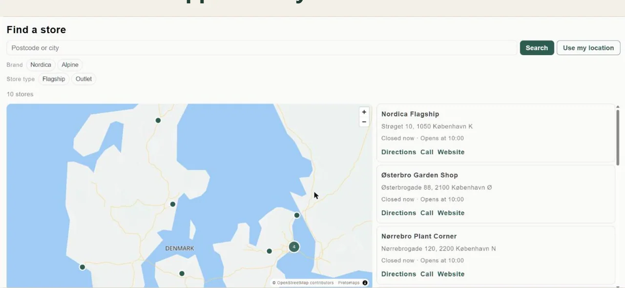Select the Nordica Flagship store title
This screenshot has width=625, height=288.
[x=410, y=114]
